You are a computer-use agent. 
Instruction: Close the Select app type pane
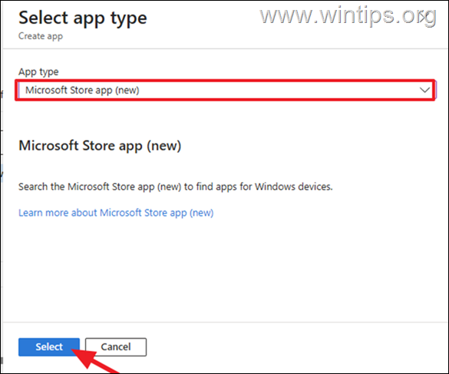(425, 17)
